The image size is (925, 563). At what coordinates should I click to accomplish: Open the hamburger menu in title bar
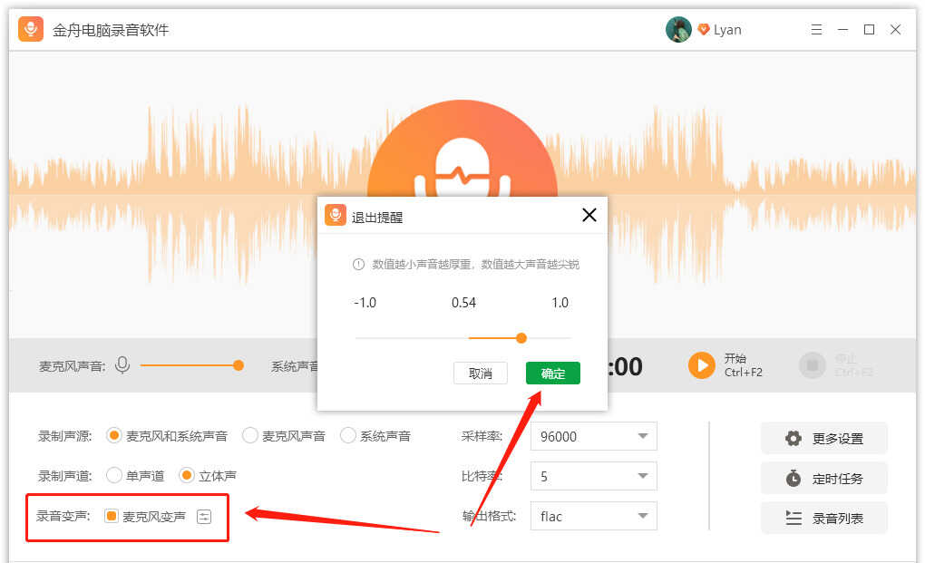pyautogui.click(x=815, y=30)
